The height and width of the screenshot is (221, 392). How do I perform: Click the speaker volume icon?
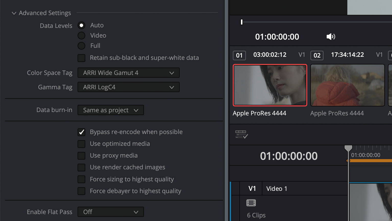331,37
